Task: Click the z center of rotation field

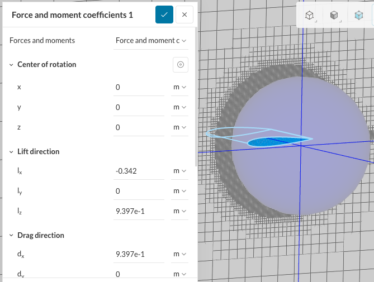Action: point(139,127)
